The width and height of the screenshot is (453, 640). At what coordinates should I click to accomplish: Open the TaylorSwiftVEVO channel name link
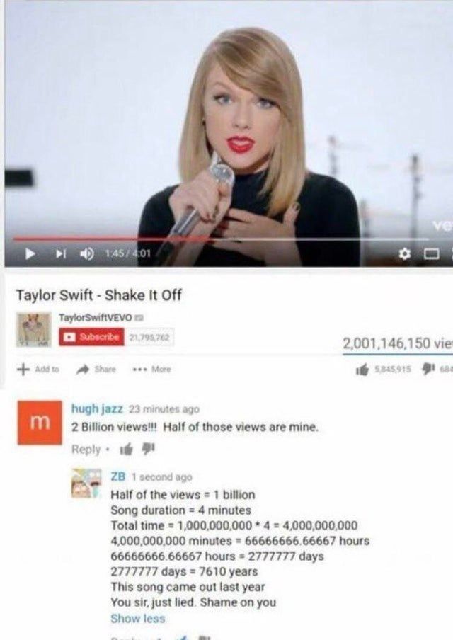96,317
